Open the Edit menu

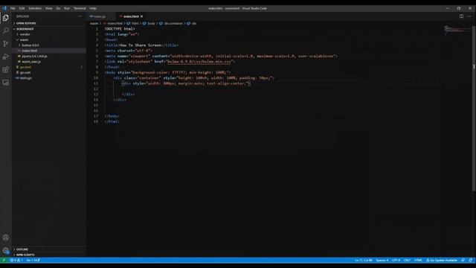(22, 8)
